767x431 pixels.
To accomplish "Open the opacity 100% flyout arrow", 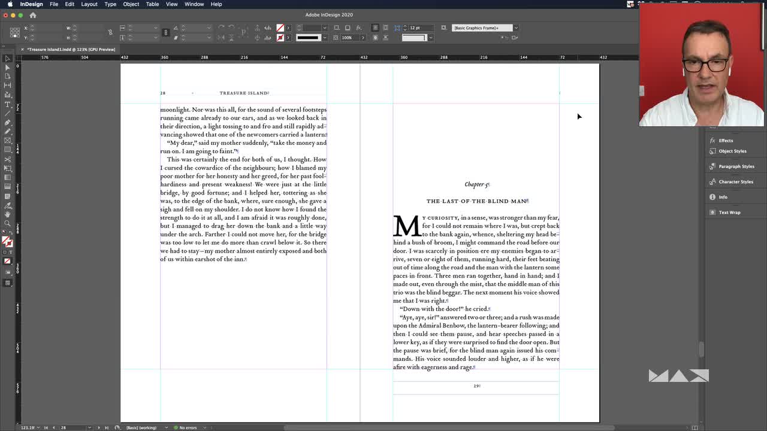I will pos(363,38).
